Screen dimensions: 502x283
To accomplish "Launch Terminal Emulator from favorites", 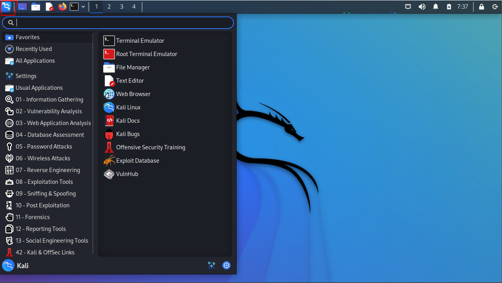I will click(x=165, y=41).
